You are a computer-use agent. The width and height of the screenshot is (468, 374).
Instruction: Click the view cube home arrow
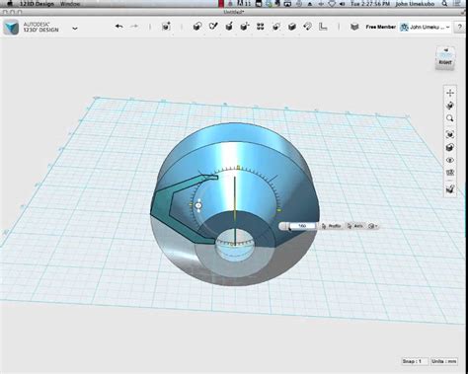446,50
